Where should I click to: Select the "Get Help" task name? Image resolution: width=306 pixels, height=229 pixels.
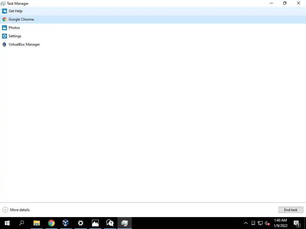point(16,11)
